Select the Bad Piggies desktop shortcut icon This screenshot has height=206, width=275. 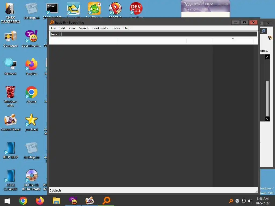(94, 8)
